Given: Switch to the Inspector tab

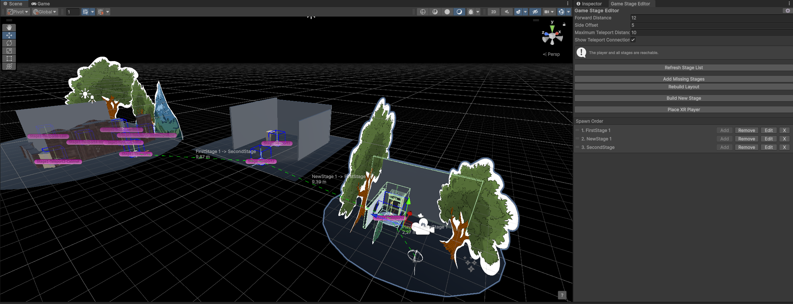Looking at the screenshot, I should click(x=589, y=4).
